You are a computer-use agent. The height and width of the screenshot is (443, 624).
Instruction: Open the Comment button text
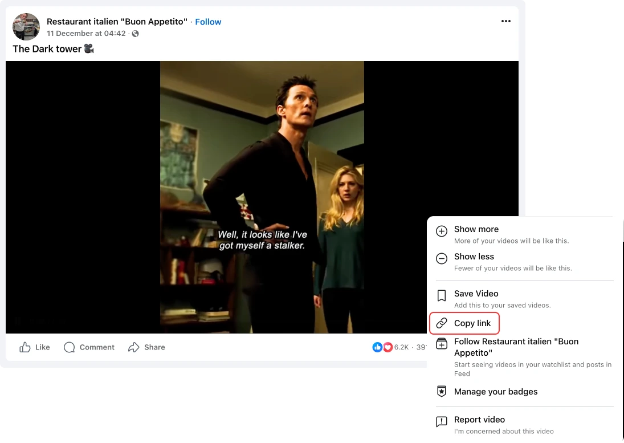97,347
